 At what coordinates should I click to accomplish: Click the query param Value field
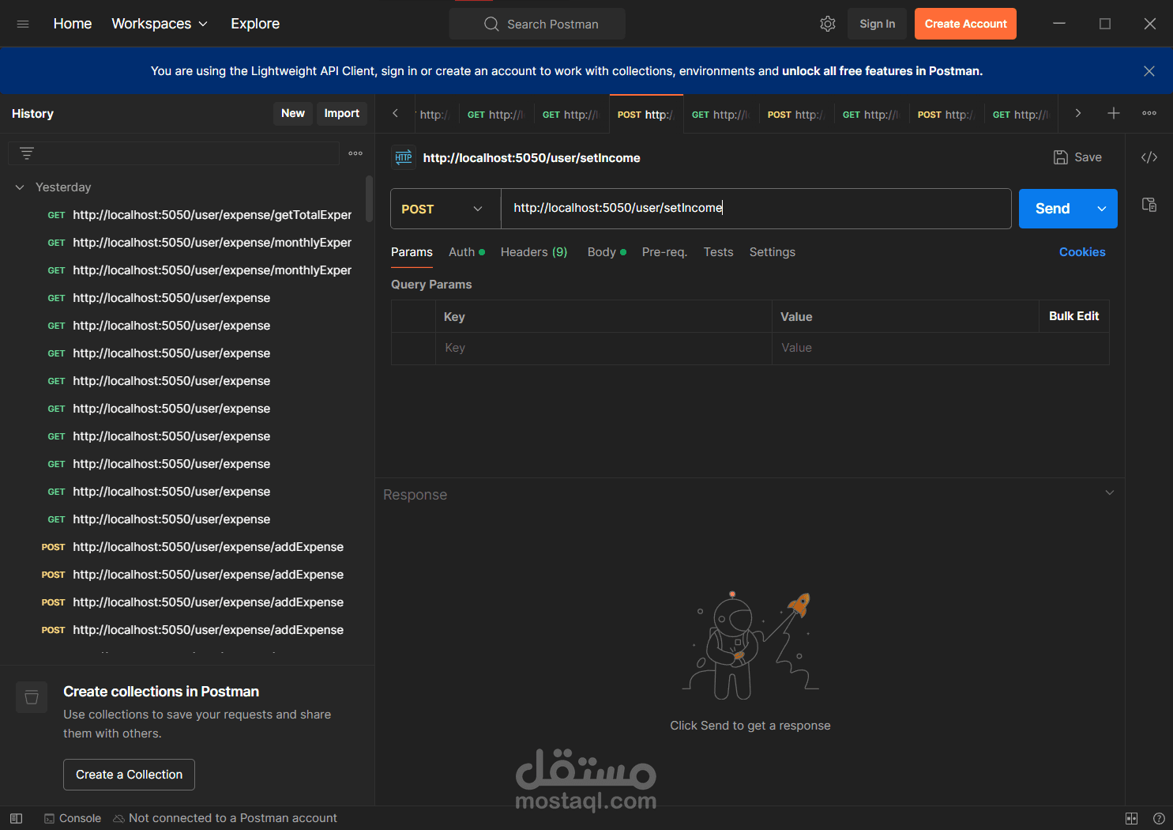click(940, 348)
